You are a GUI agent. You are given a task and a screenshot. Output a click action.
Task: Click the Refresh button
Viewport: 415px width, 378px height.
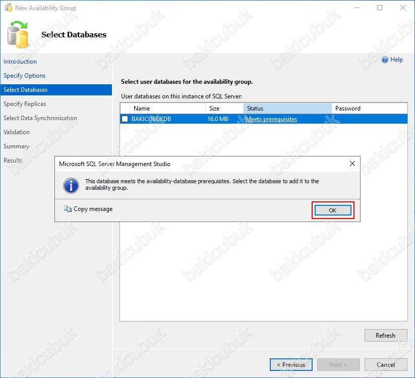coord(386,335)
